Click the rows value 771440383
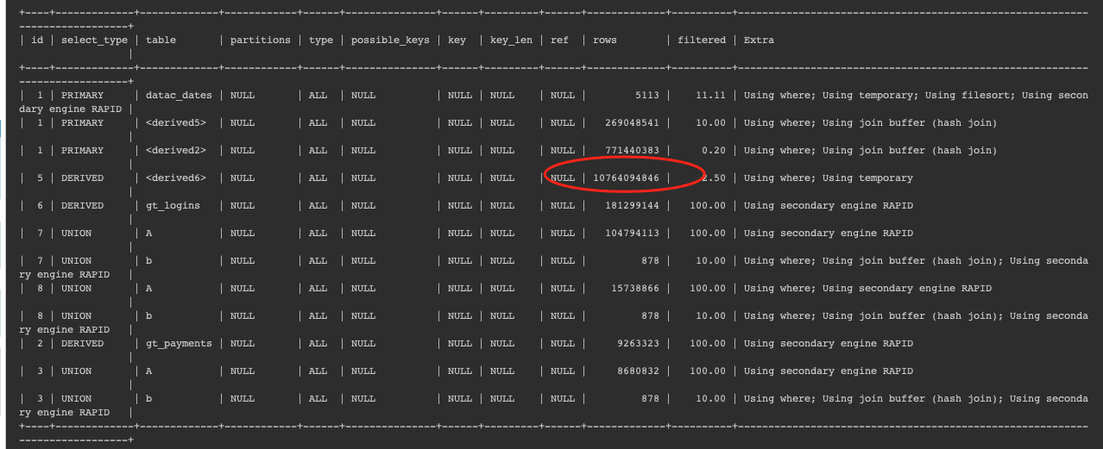This screenshot has width=1103, height=449. (x=632, y=151)
